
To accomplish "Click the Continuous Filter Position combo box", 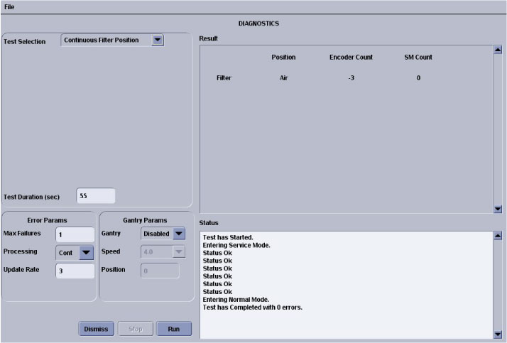I will click(x=107, y=40).
